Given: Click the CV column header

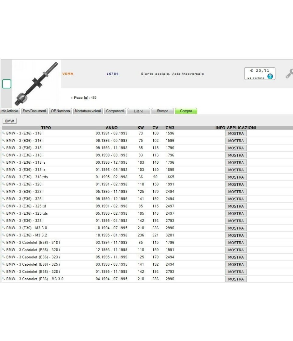Looking at the screenshot, I should pyautogui.click(x=155, y=128).
